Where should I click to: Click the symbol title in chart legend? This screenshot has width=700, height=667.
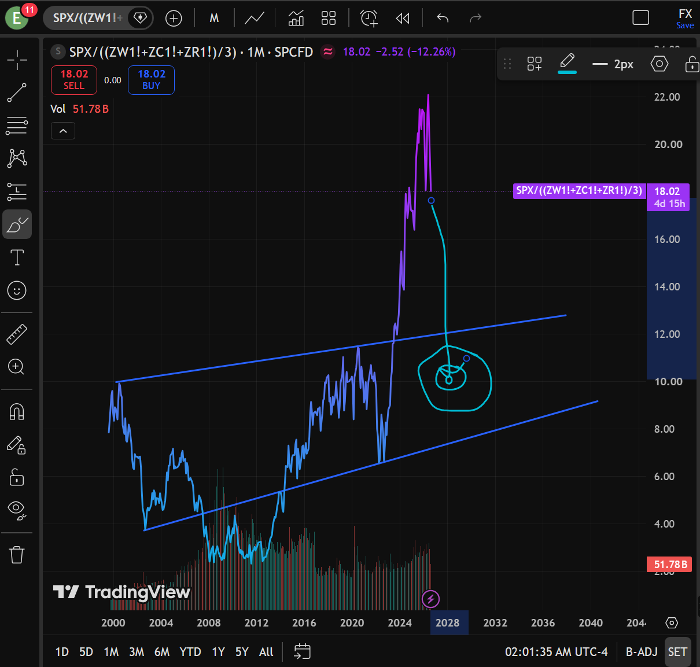point(191,51)
